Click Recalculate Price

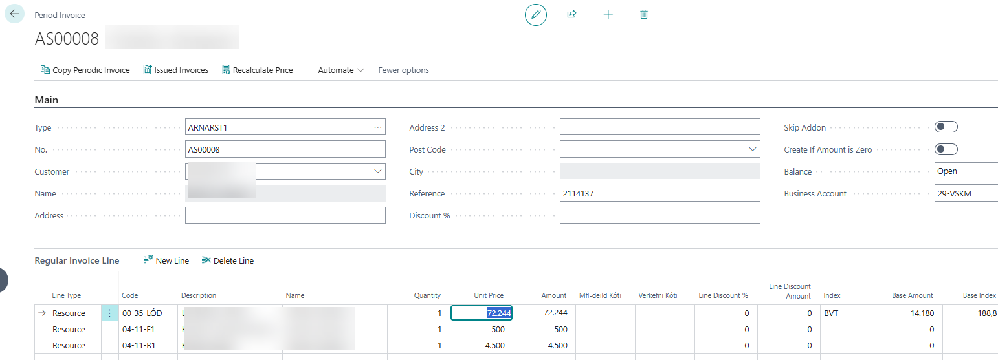pyautogui.click(x=257, y=70)
